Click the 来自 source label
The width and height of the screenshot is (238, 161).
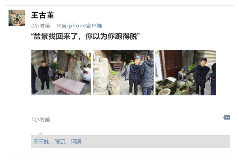click(x=62, y=26)
